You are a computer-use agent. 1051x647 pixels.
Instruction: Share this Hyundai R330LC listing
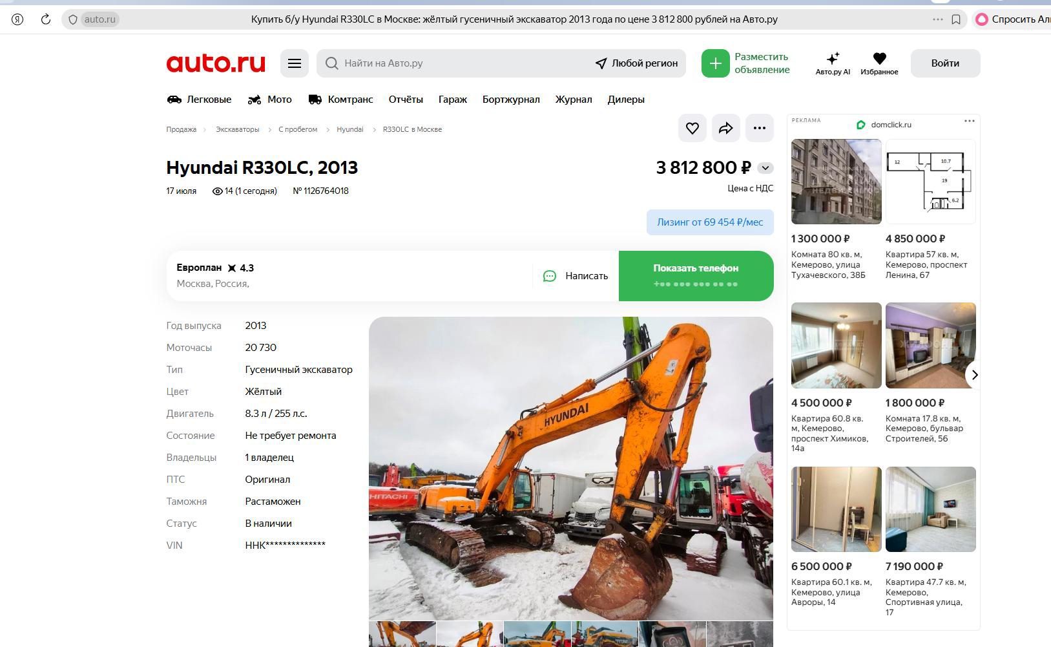click(726, 128)
